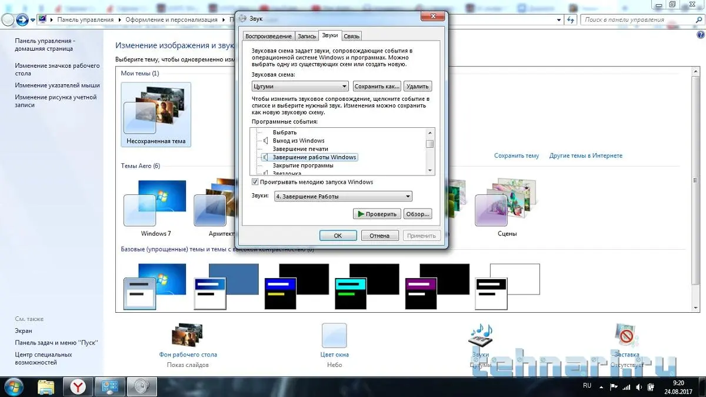Choose the high contrast white theme
Screen dimensions: 706x397
coord(508,286)
